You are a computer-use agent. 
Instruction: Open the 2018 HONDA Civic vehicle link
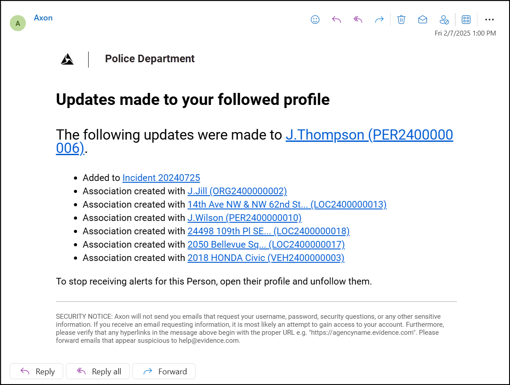point(266,258)
